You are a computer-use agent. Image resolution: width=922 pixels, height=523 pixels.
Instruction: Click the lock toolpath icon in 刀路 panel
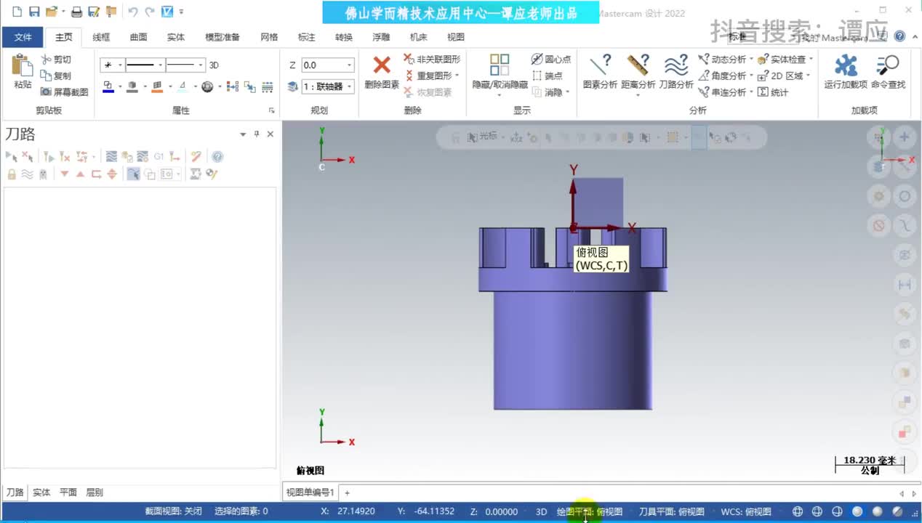tap(12, 174)
